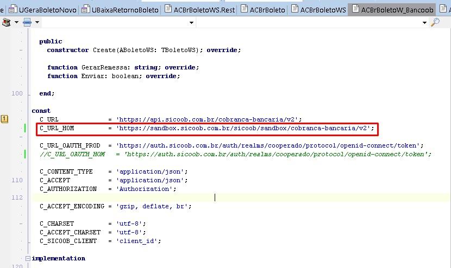Open the UGeraBoletoNovo editor tab

(42, 10)
